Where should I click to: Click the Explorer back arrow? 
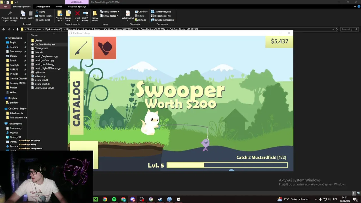click(x=3, y=29)
